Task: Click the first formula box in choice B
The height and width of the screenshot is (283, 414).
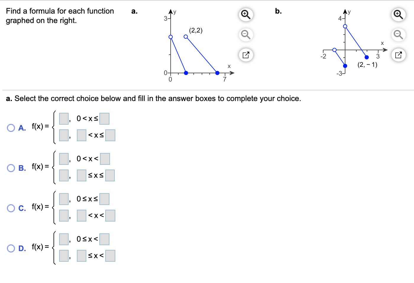Action: click(64, 159)
